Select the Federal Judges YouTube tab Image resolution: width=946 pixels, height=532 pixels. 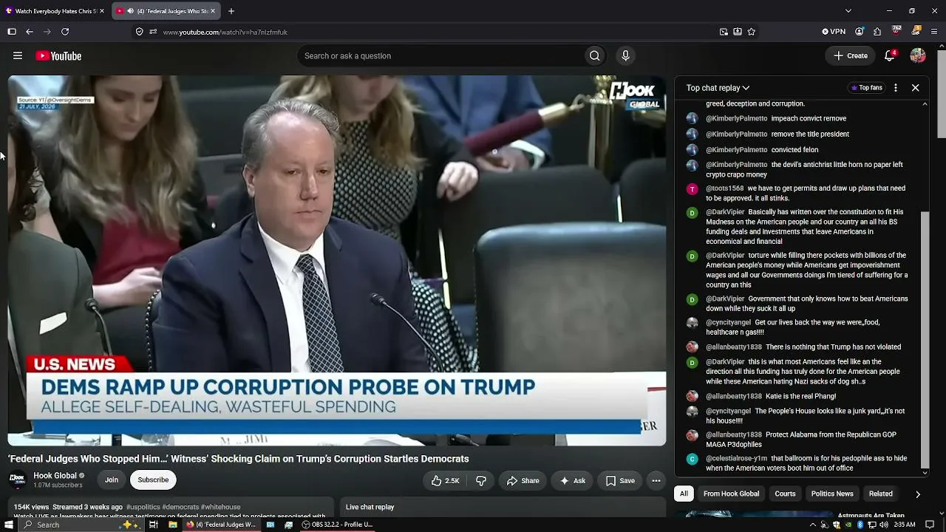click(167, 11)
